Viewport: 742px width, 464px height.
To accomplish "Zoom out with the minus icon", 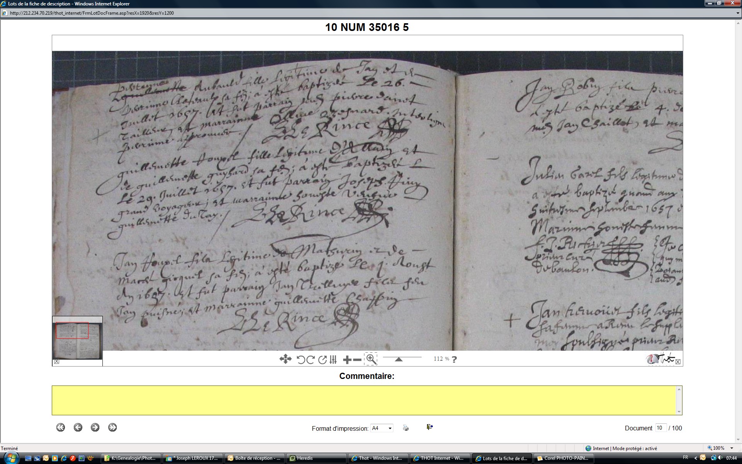I will click(x=357, y=360).
